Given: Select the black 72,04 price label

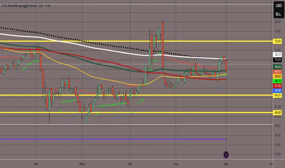Looking at the screenshot, I should (x=278, y=60).
